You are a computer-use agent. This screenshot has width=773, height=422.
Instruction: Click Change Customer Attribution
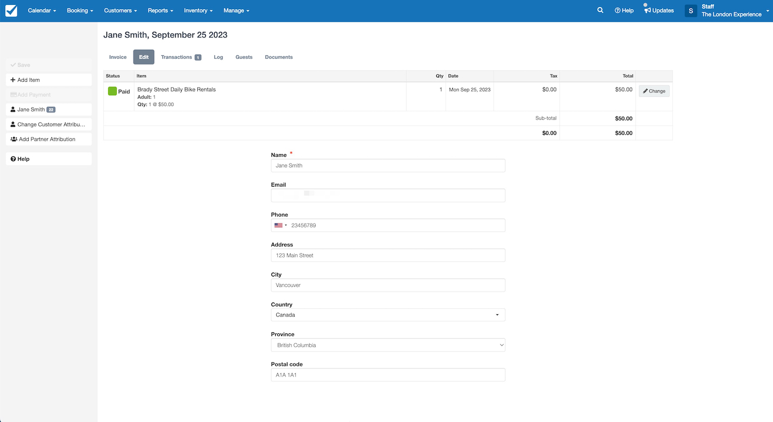pyautogui.click(x=49, y=124)
